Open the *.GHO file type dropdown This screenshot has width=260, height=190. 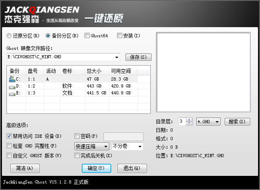208,122
